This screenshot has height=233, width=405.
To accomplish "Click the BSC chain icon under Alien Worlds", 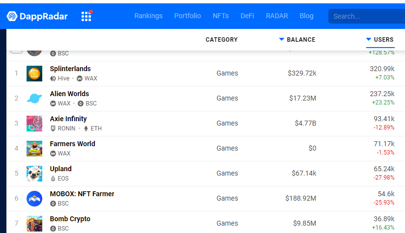I will [81, 104].
